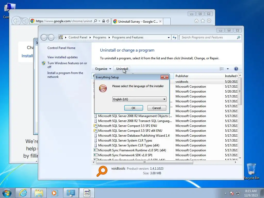Click the blue help icon
This screenshot has height=198, width=264.
coord(236,69)
